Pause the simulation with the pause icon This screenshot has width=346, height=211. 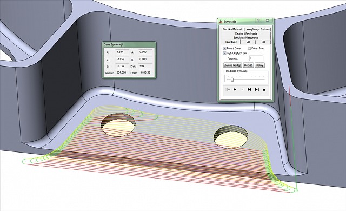(242, 90)
